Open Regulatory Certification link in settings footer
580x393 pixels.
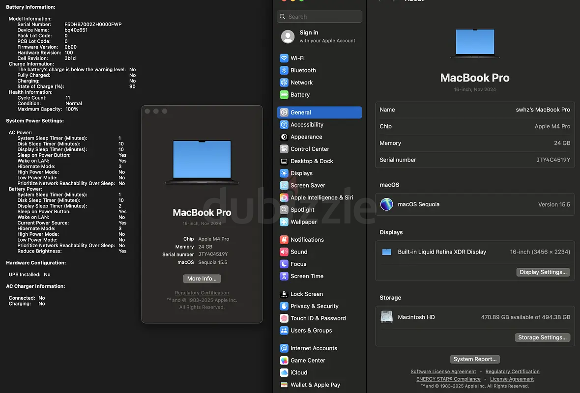pos(512,371)
